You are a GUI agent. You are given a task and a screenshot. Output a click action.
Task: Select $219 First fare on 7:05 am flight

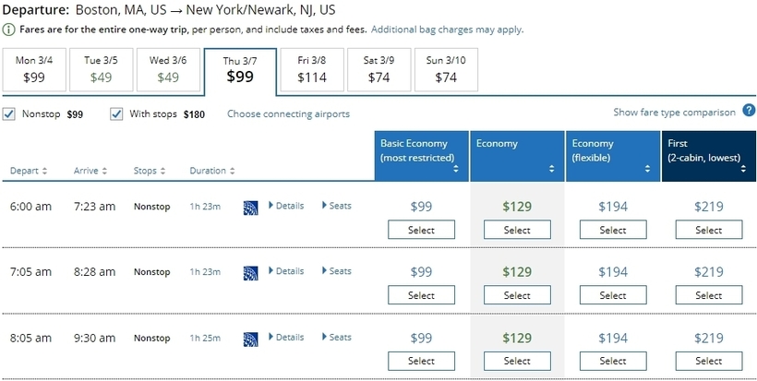709,295
